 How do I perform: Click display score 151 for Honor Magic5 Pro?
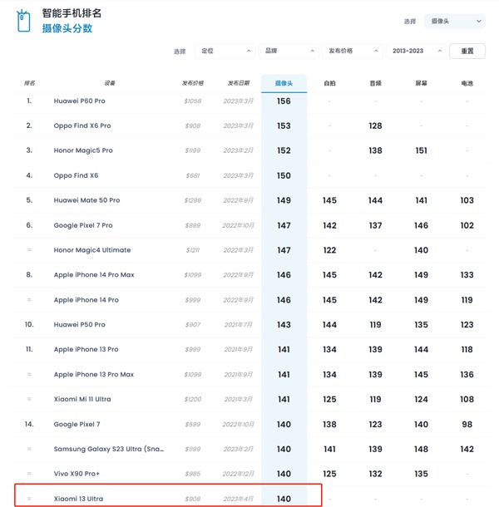click(x=421, y=150)
